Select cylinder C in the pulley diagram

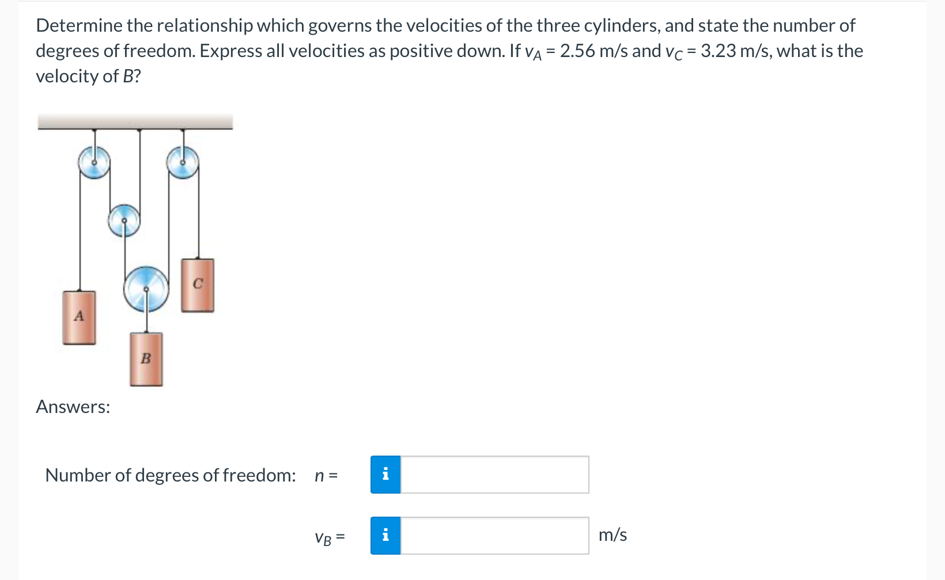[x=198, y=284]
